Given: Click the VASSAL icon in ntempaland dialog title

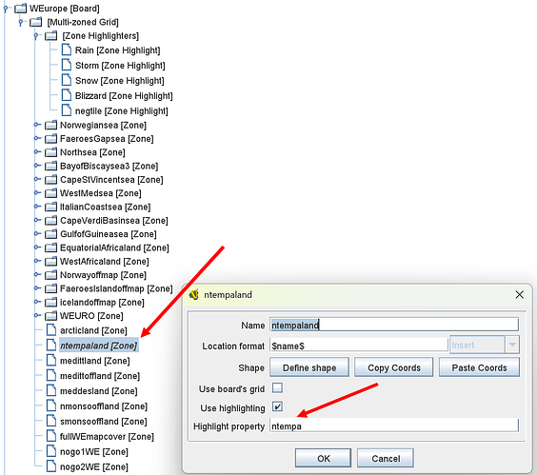Looking at the screenshot, I should pos(194,294).
